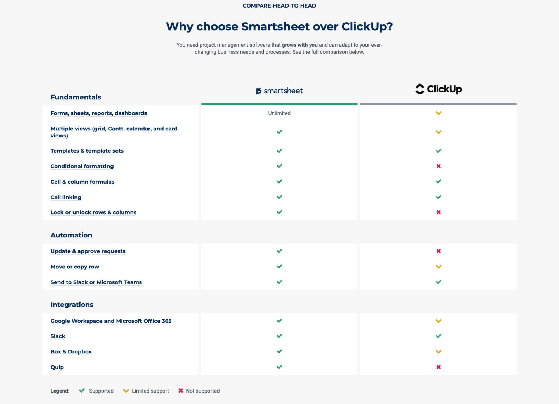Click the Unlimited text in Smartsheet column
The height and width of the screenshot is (404, 559).
279,113
